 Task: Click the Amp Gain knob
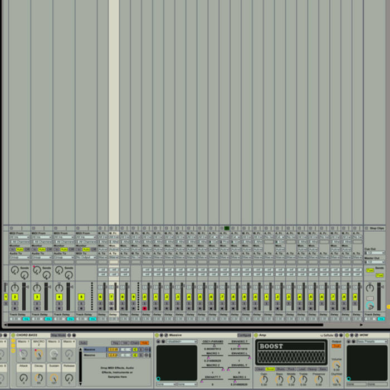[x=264, y=378]
